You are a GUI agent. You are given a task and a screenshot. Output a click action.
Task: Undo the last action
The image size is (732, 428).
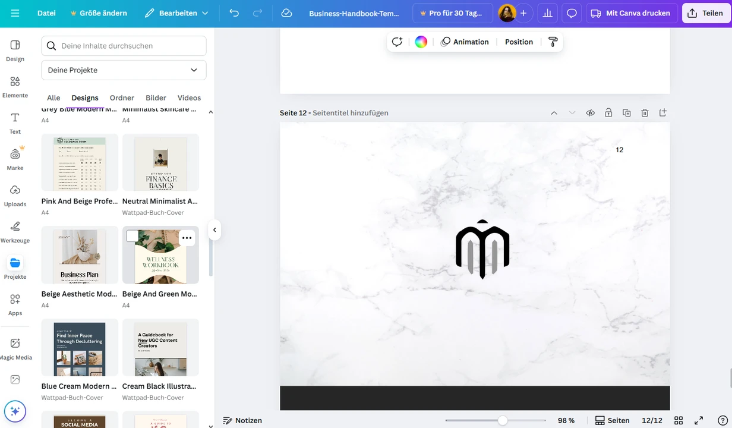(x=234, y=13)
